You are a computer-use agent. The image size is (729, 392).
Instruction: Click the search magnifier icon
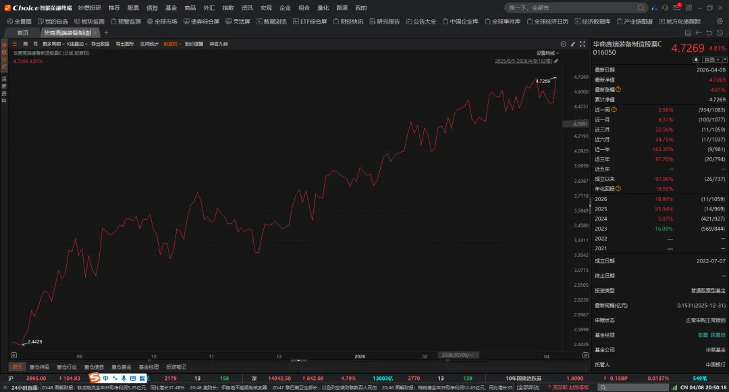click(x=641, y=7)
